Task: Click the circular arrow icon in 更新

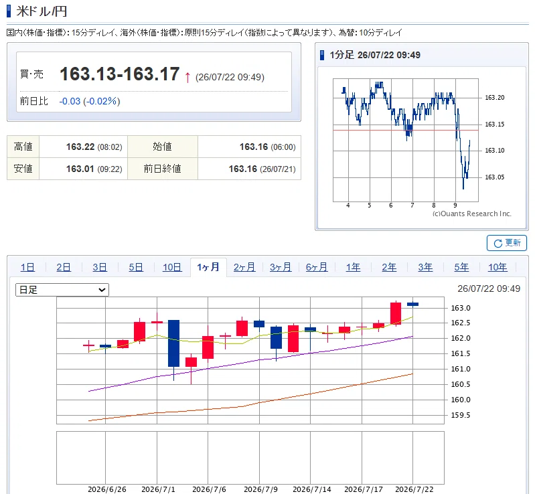Action: (x=498, y=243)
